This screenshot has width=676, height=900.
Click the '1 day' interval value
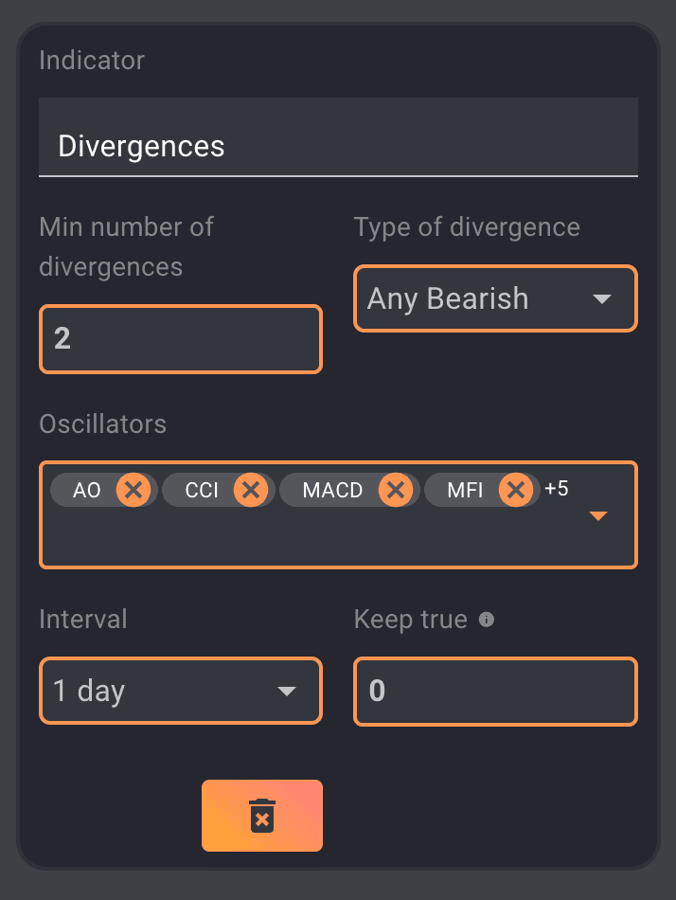pos(89,692)
